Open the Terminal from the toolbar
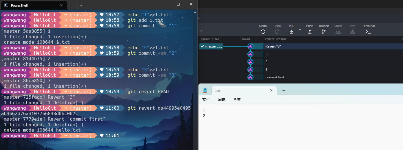The image size is (403, 150). (x=368, y=32)
